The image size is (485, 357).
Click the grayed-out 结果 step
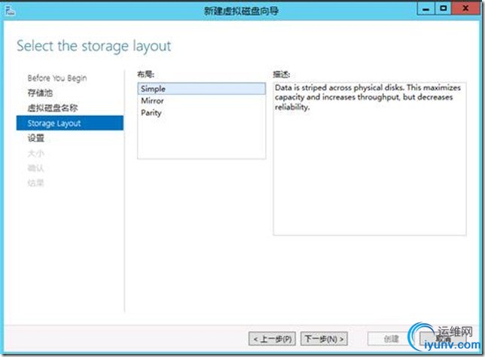tap(36, 183)
